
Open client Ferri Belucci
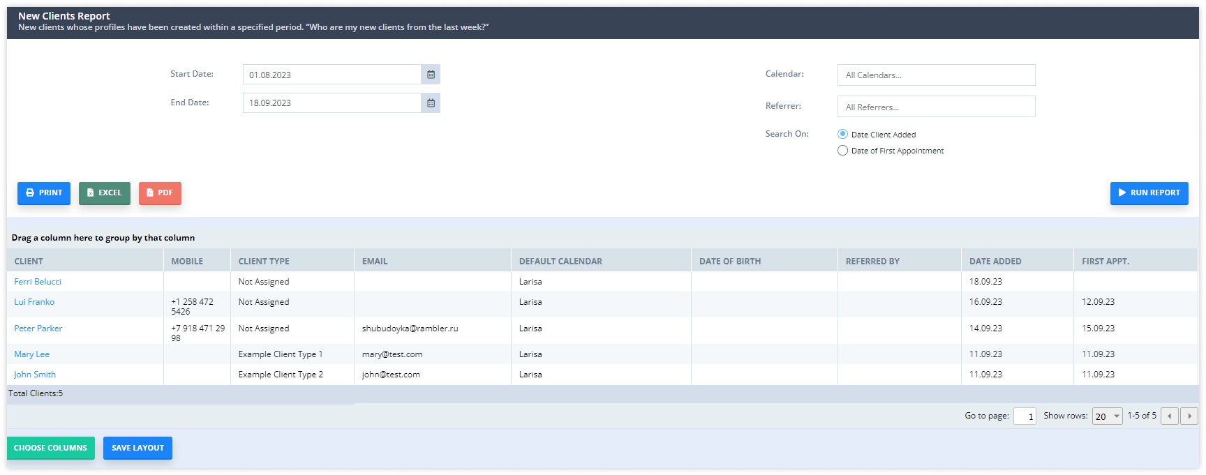point(38,282)
